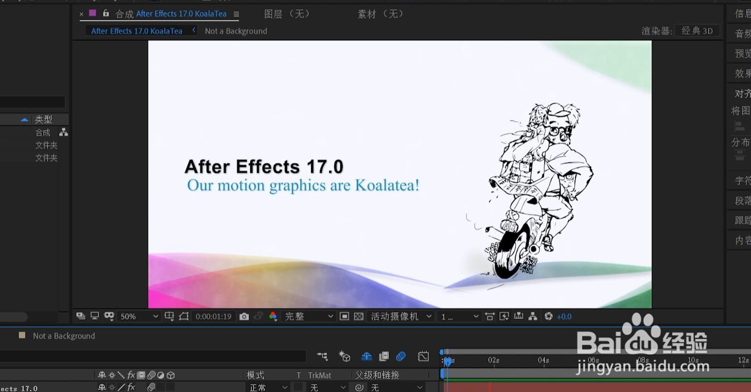751x392 pixels.
Task: Open the composition flowchart icon
Action: point(532,316)
